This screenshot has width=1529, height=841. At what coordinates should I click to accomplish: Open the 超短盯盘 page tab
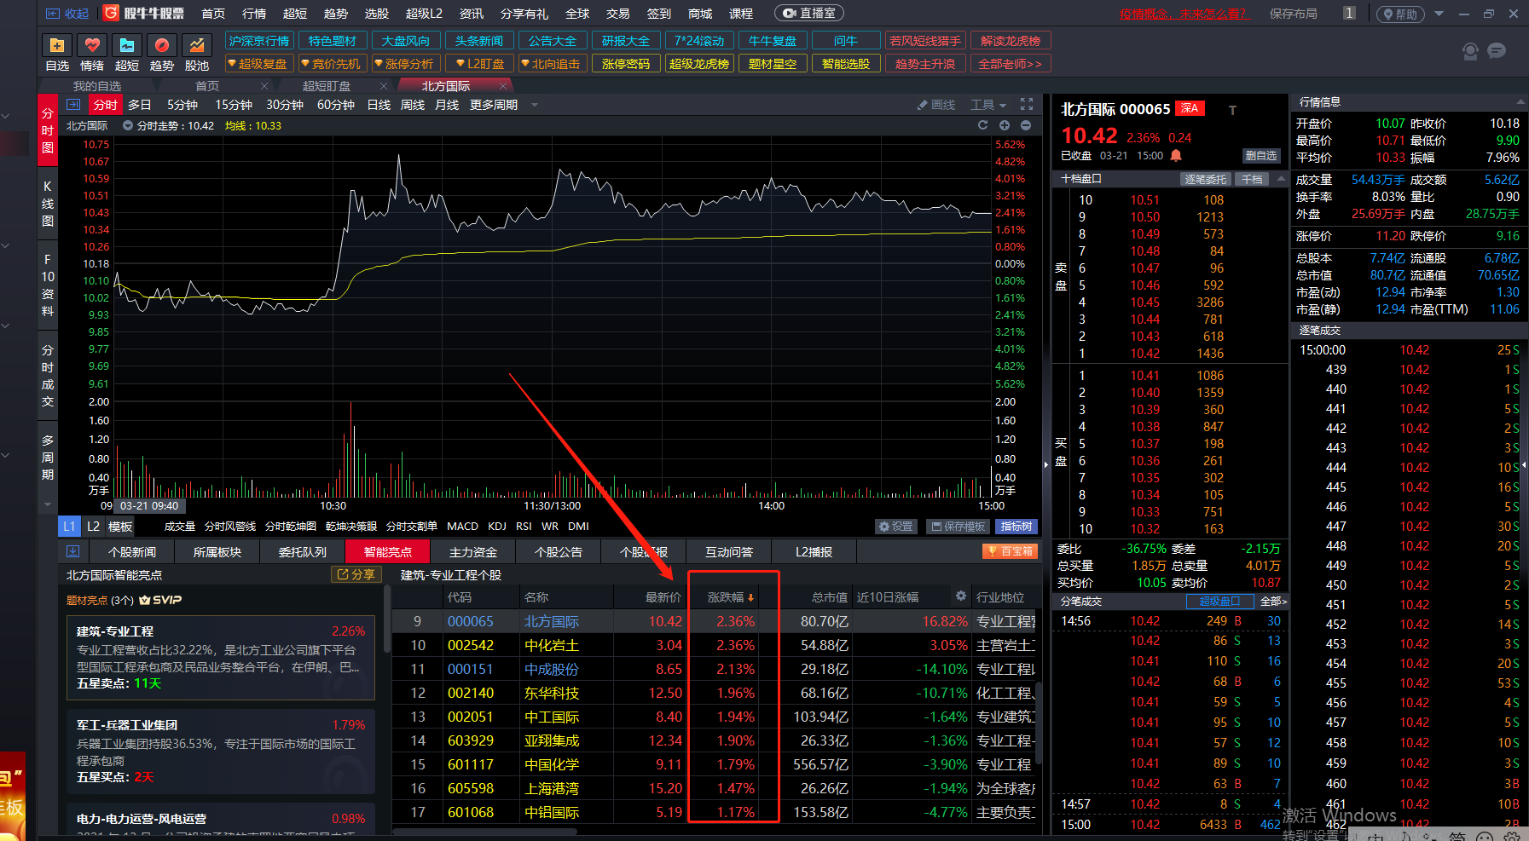(x=327, y=86)
